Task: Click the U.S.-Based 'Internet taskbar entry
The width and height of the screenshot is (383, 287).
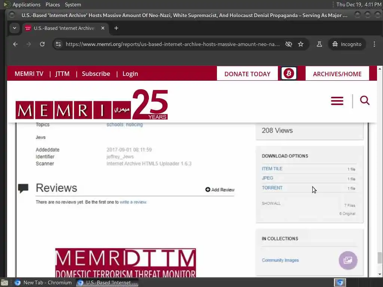Action: click(107, 283)
